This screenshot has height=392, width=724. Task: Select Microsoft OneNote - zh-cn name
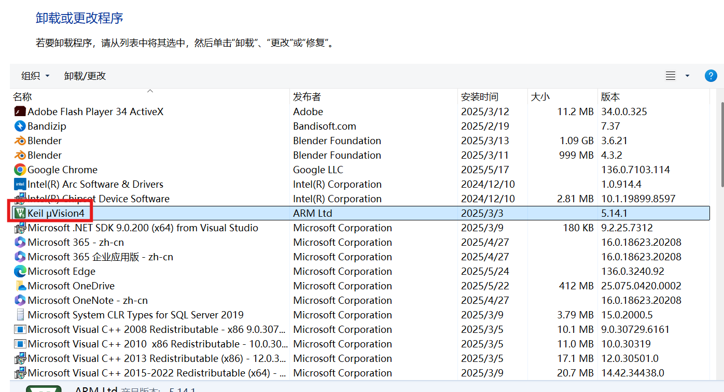[x=88, y=300]
